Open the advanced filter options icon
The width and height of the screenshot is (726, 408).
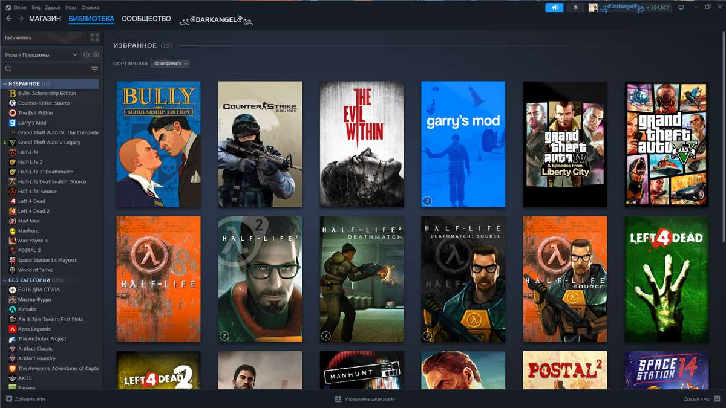pos(94,70)
